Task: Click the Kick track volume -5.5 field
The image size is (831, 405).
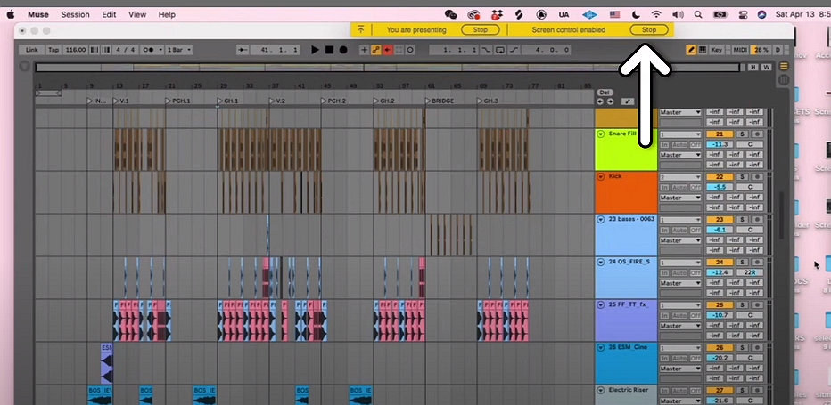Action: pos(720,188)
